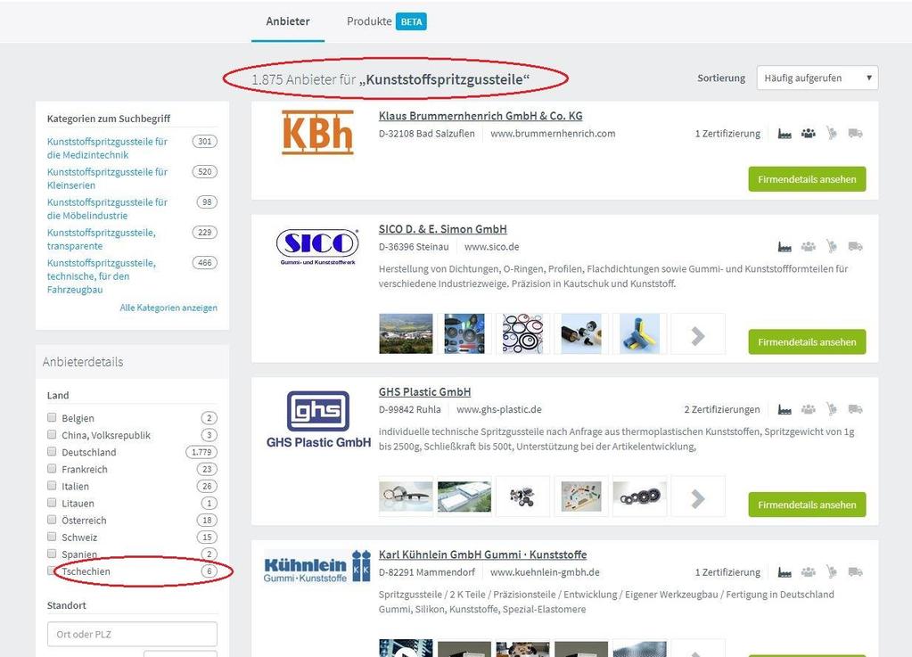The image size is (912, 657).
Task: Open SICO landscape factory thumbnail
Action: coord(406,333)
